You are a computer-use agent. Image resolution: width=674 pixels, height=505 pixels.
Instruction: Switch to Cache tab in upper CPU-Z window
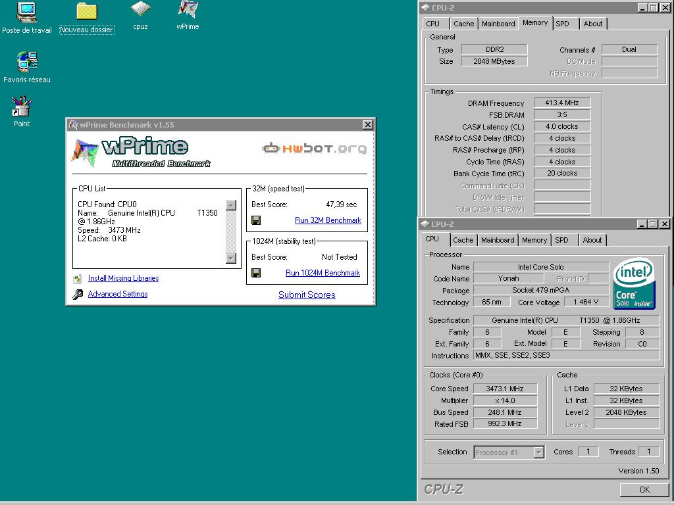click(464, 24)
